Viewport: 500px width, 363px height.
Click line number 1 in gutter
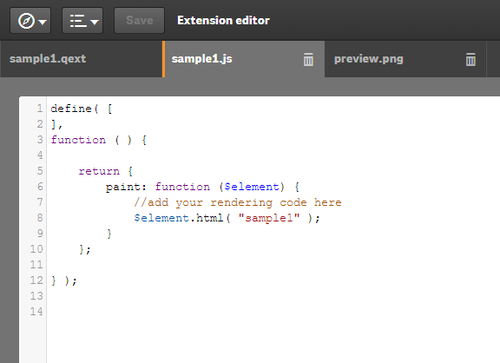point(40,109)
